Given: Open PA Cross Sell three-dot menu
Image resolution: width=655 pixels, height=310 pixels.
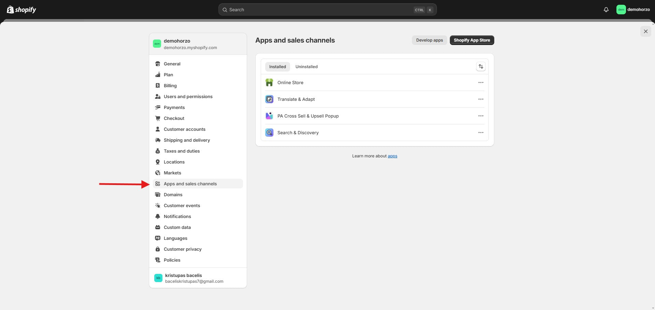Looking at the screenshot, I should 481,116.
